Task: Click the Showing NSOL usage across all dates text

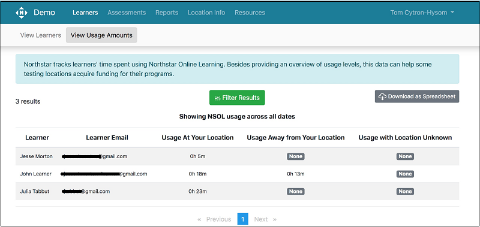Action: coord(237,116)
